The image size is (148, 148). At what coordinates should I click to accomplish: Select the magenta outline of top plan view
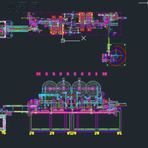(75, 24)
